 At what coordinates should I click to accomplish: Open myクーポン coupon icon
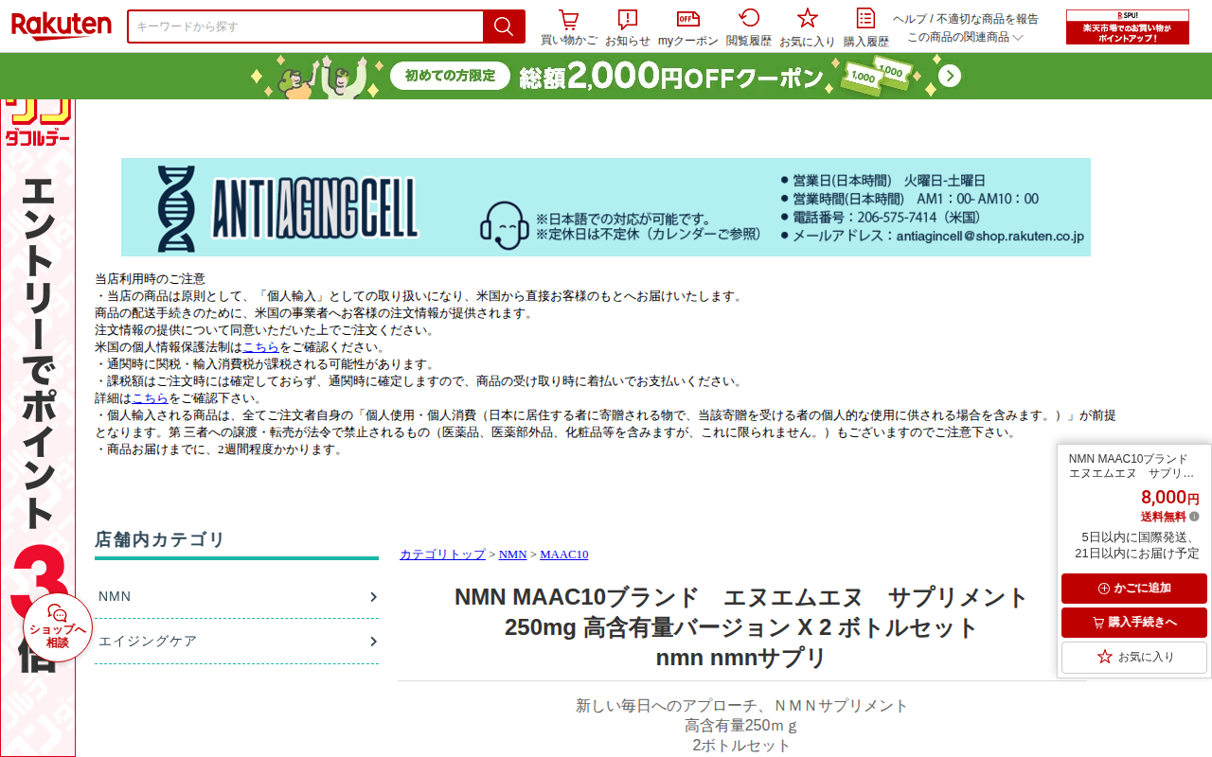pyautogui.click(x=688, y=28)
